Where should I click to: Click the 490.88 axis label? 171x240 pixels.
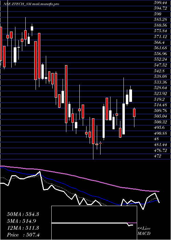tap(160, 133)
